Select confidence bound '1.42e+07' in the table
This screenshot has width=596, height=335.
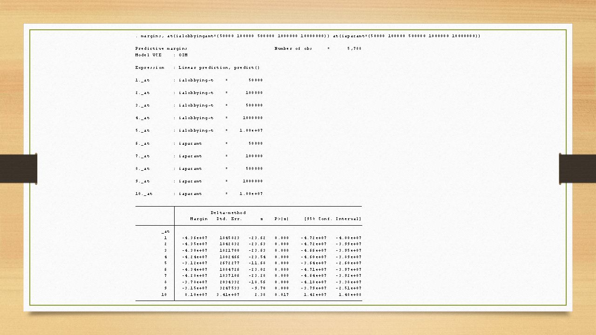click(315, 295)
